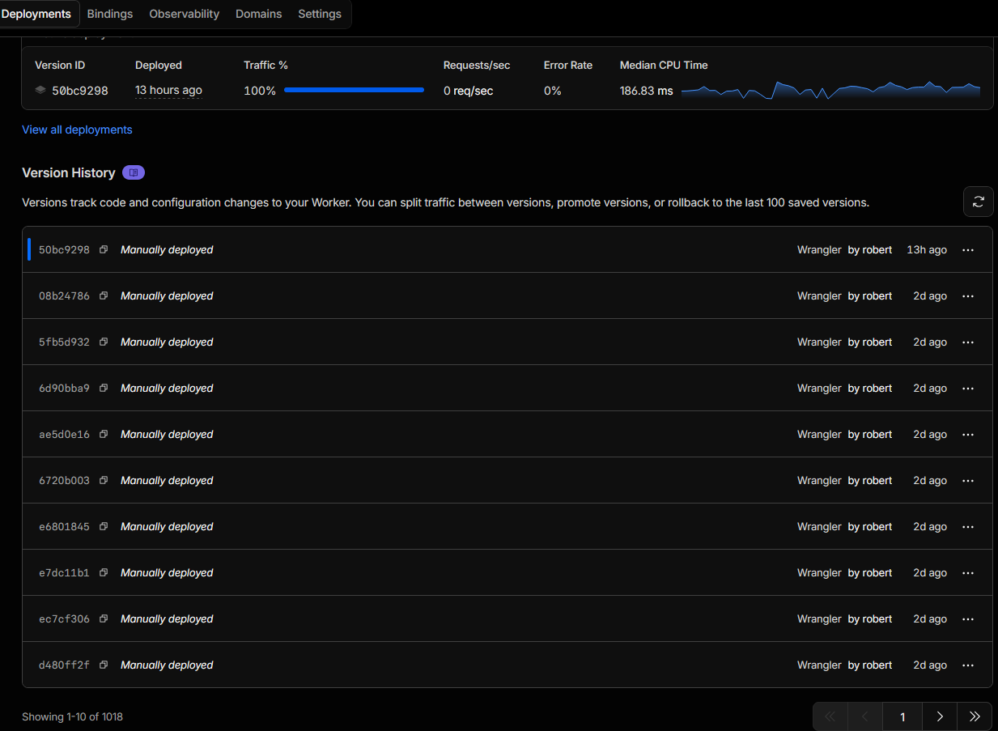Image resolution: width=998 pixels, height=731 pixels.
Task: Copy version ID e7dc11b1
Action: coord(104,573)
